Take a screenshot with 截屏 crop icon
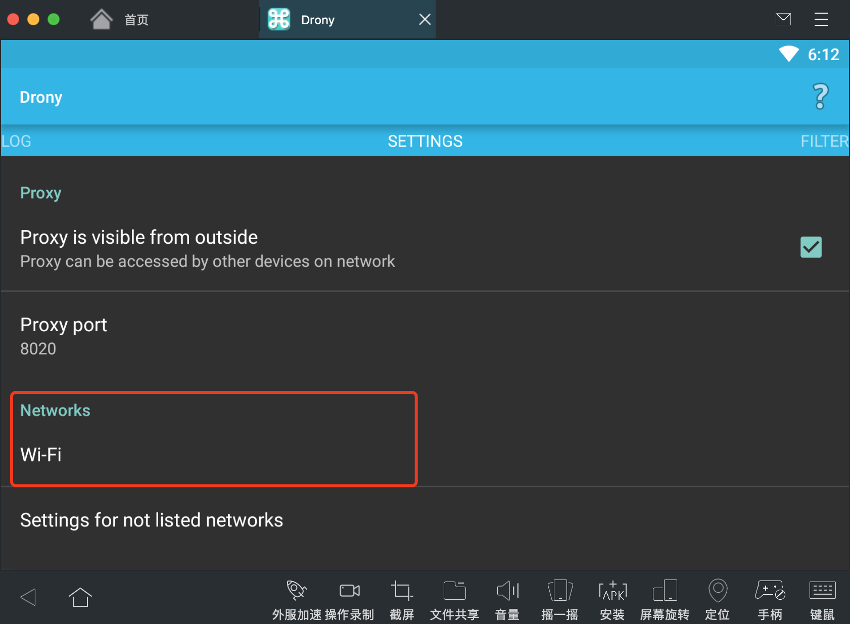 click(x=402, y=590)
